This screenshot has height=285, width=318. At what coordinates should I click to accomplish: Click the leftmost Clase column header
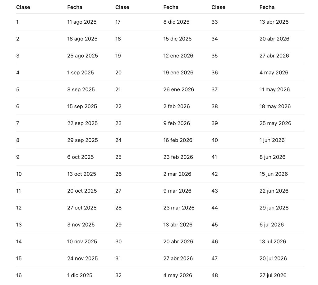click(x=23, y=7)
